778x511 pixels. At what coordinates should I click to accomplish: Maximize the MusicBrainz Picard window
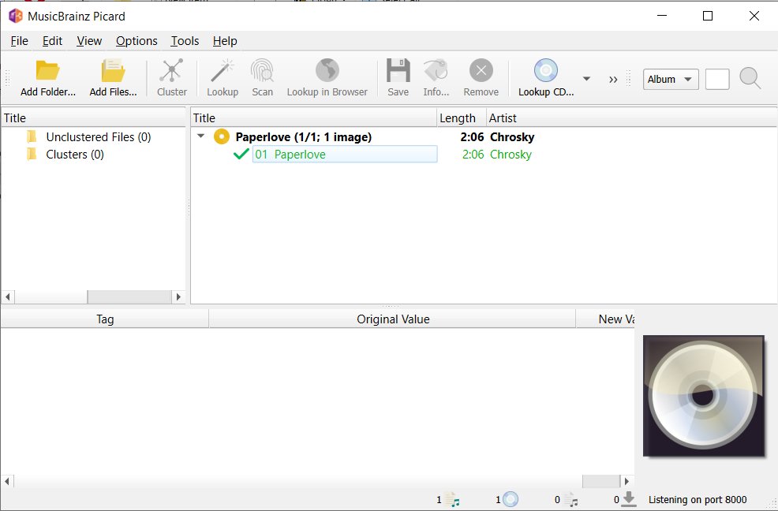(x=708, y=16)
